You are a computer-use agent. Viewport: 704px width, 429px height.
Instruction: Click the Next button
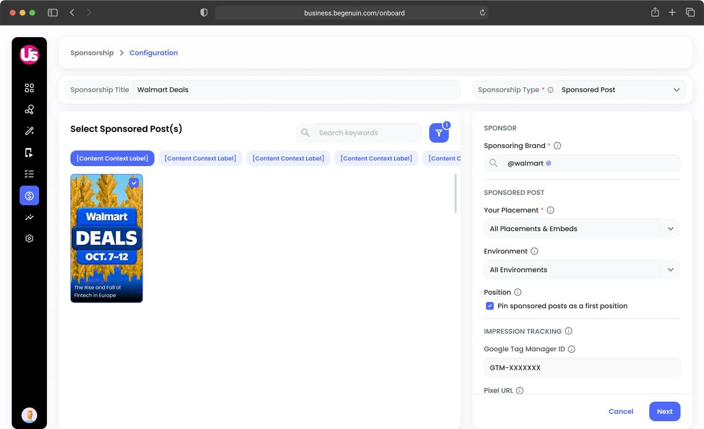pyautogui.click(x=665, y=411)
